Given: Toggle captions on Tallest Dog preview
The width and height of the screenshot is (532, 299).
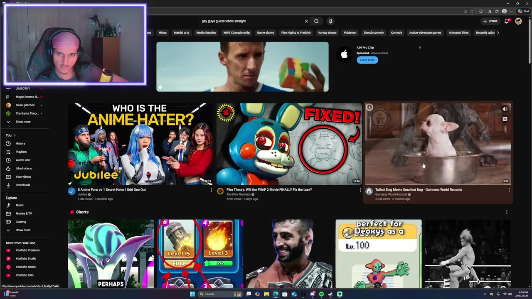Looking at the screenshot, I should 505,119.
